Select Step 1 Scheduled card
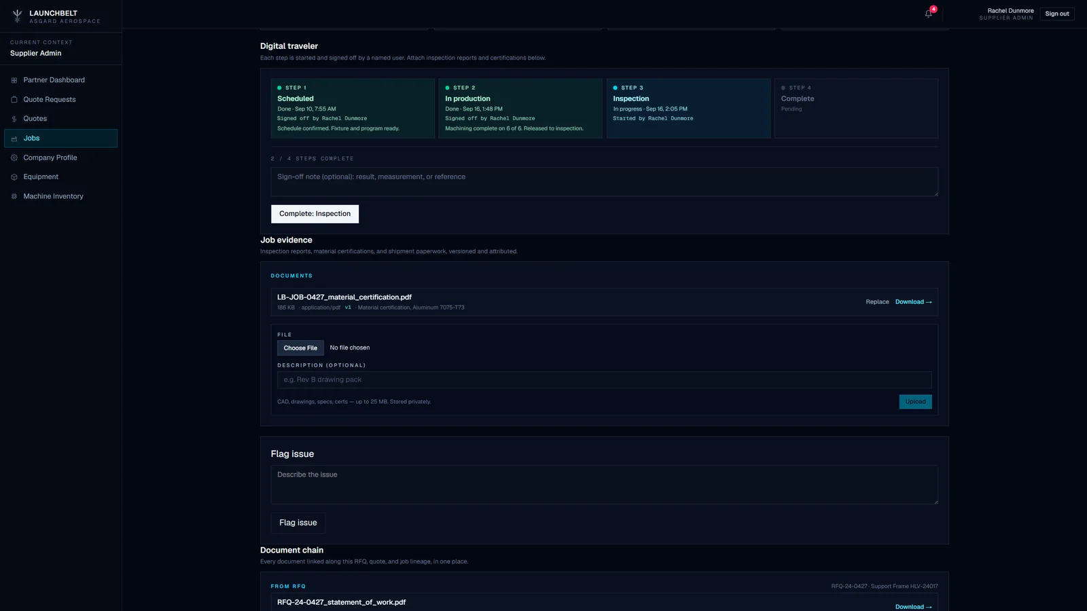The height and width of the screenshot is (611, 1087). (353, 109)
